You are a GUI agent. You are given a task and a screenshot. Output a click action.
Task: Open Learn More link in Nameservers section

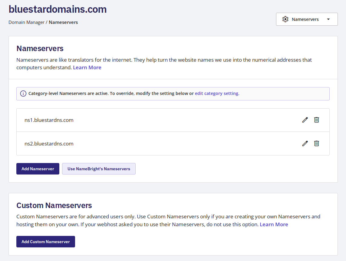(87, 67)
